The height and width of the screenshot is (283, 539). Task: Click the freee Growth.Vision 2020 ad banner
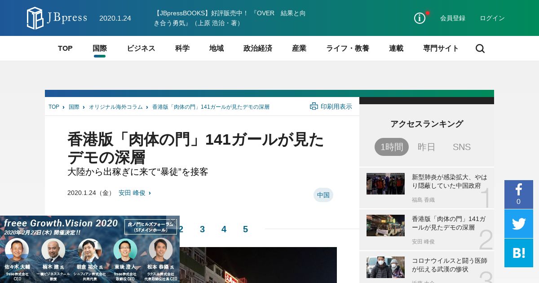tap(90, 249)
